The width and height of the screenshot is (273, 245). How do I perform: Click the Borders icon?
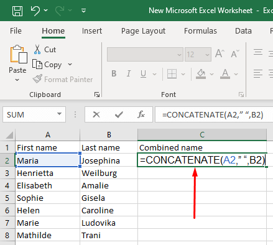(x=172, y=74)
